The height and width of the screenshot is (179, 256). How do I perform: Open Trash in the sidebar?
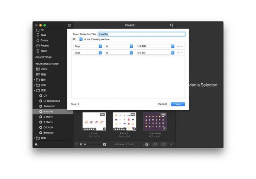(44, 51)
